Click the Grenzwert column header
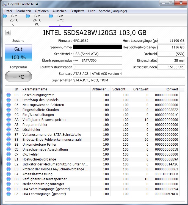This screenshot has width=188, height=205. pyautogui.click(x=140, y=89)
